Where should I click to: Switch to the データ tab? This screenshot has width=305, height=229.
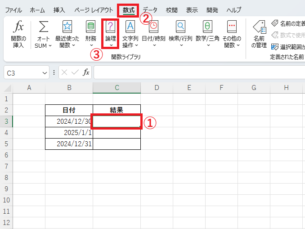[150, 10]
